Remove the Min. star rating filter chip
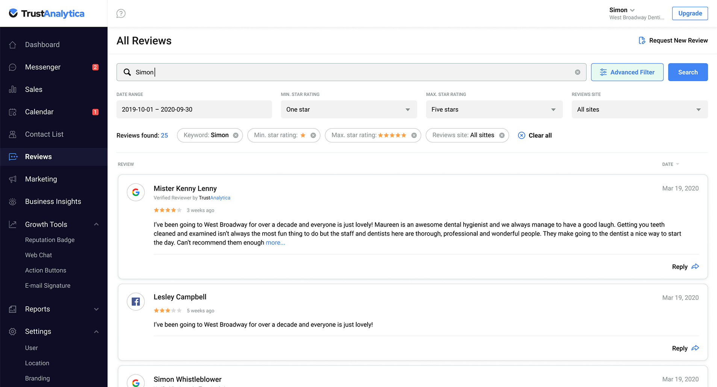 click(x=313, y=135)
